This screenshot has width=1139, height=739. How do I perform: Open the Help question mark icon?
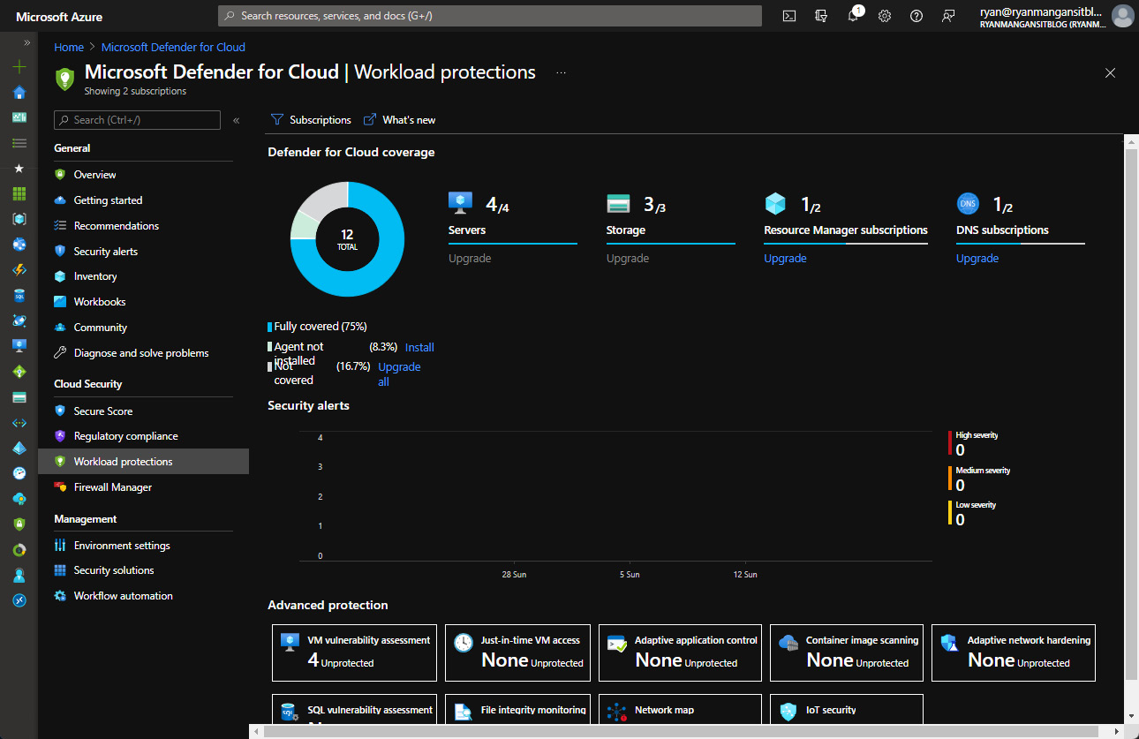click(916, 16)
